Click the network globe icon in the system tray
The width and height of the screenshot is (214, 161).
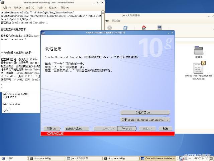pos(181,158)
